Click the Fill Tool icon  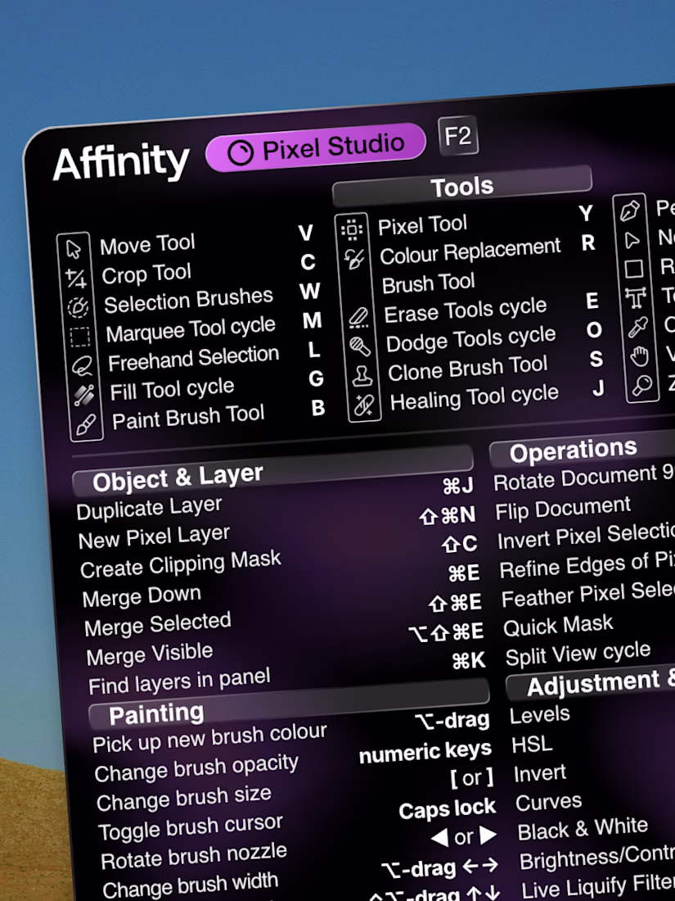(84, 395)
